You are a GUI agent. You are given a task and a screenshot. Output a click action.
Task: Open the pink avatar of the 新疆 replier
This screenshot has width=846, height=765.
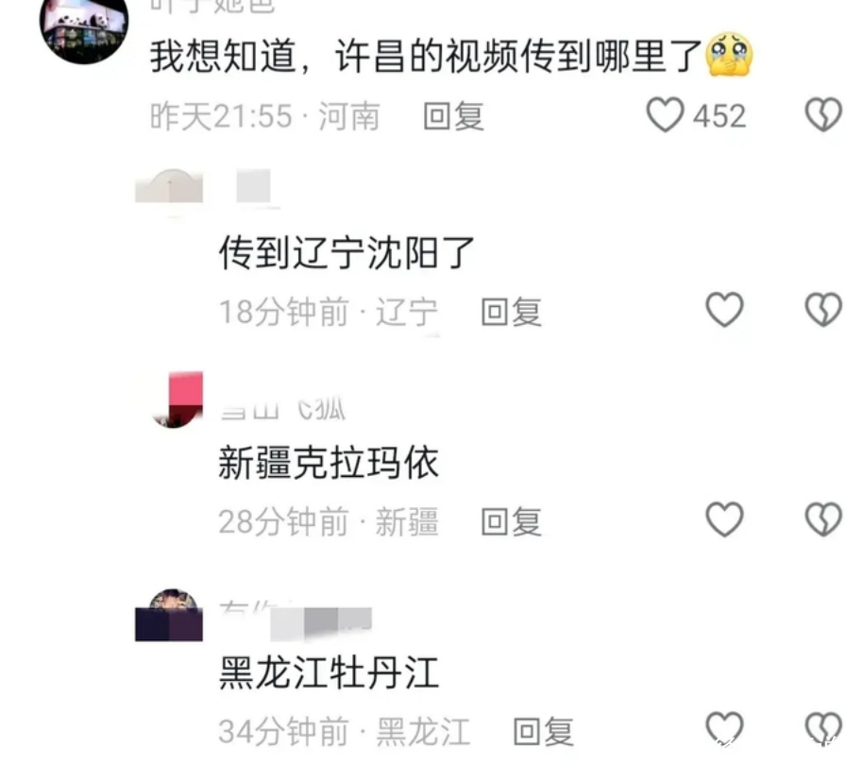(x=178, y=399)
